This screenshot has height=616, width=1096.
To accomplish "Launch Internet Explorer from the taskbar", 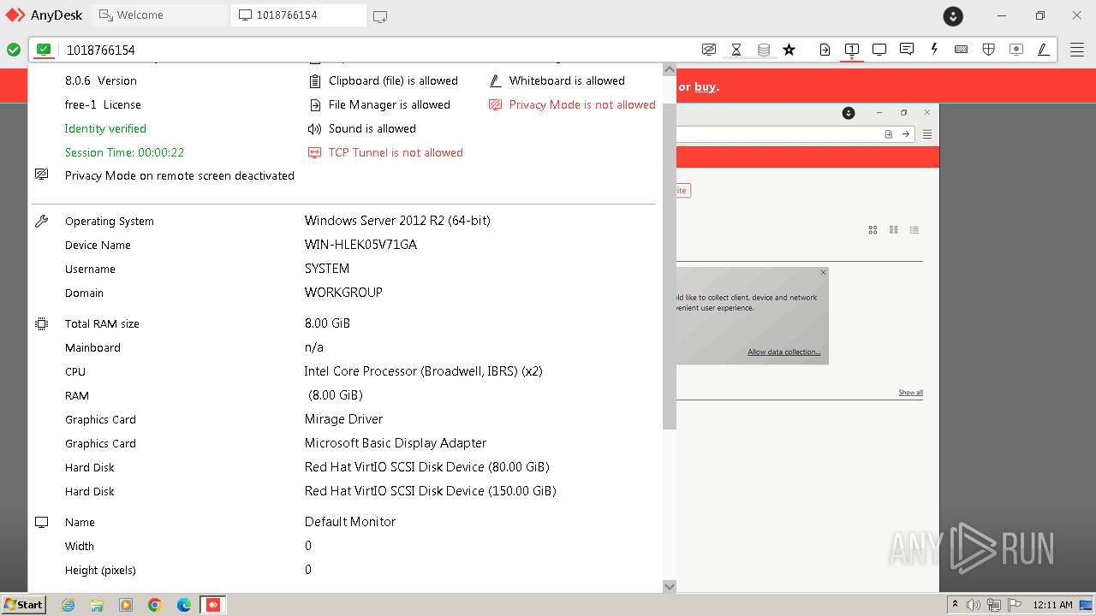I will (68, 605).
